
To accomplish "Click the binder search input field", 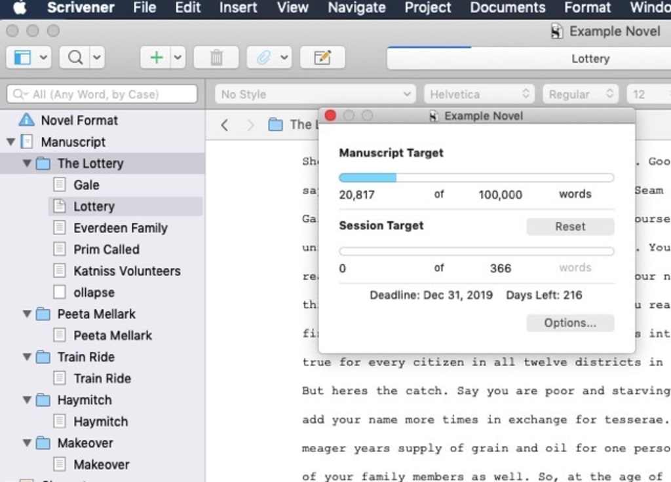I will click(x=102, y=94).
